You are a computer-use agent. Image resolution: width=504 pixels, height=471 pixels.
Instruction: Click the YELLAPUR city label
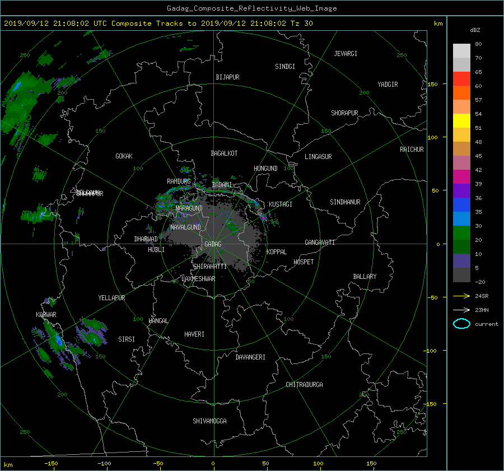point(111,298)
